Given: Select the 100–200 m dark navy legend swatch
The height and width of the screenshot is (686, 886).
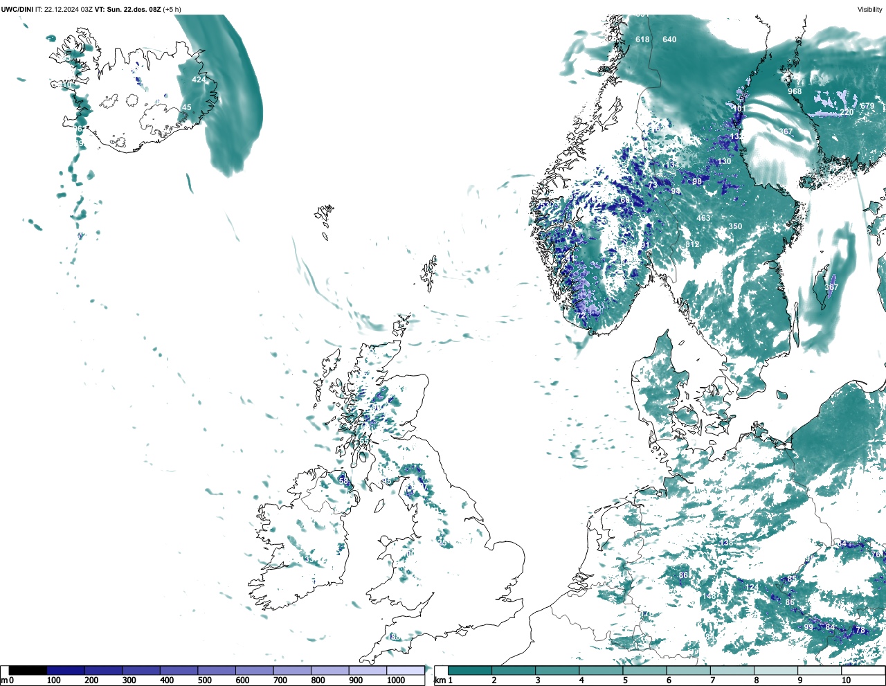Looking at the screenshot, I should pos(66,671).
